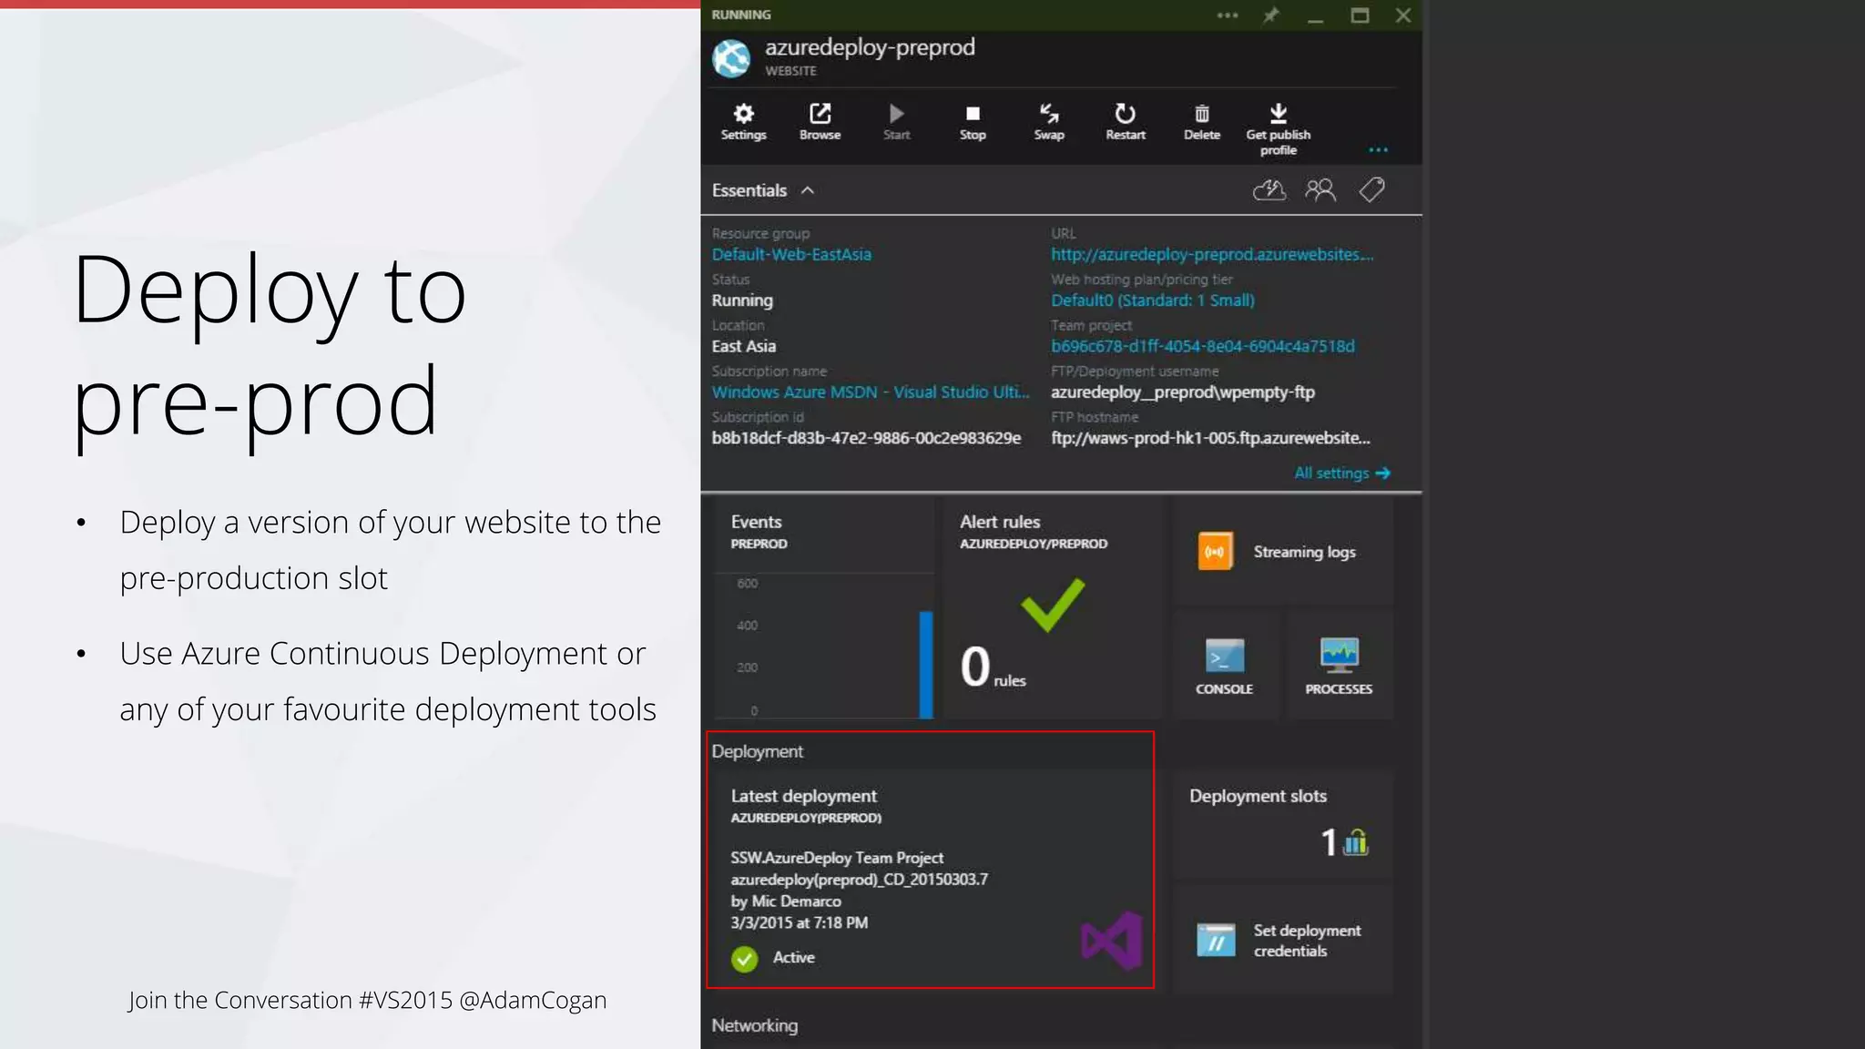The width and height of the screenshot is (1865, 1049).
Task: Open the toolbar more commands ellipsis
Action: tap(1378, 149)
